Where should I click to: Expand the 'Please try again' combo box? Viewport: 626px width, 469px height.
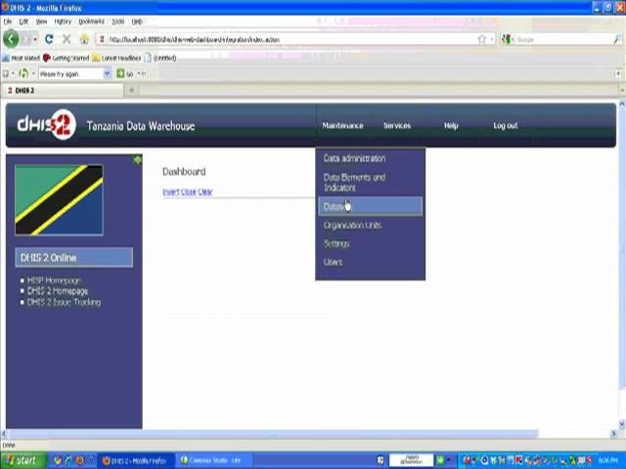107,74
